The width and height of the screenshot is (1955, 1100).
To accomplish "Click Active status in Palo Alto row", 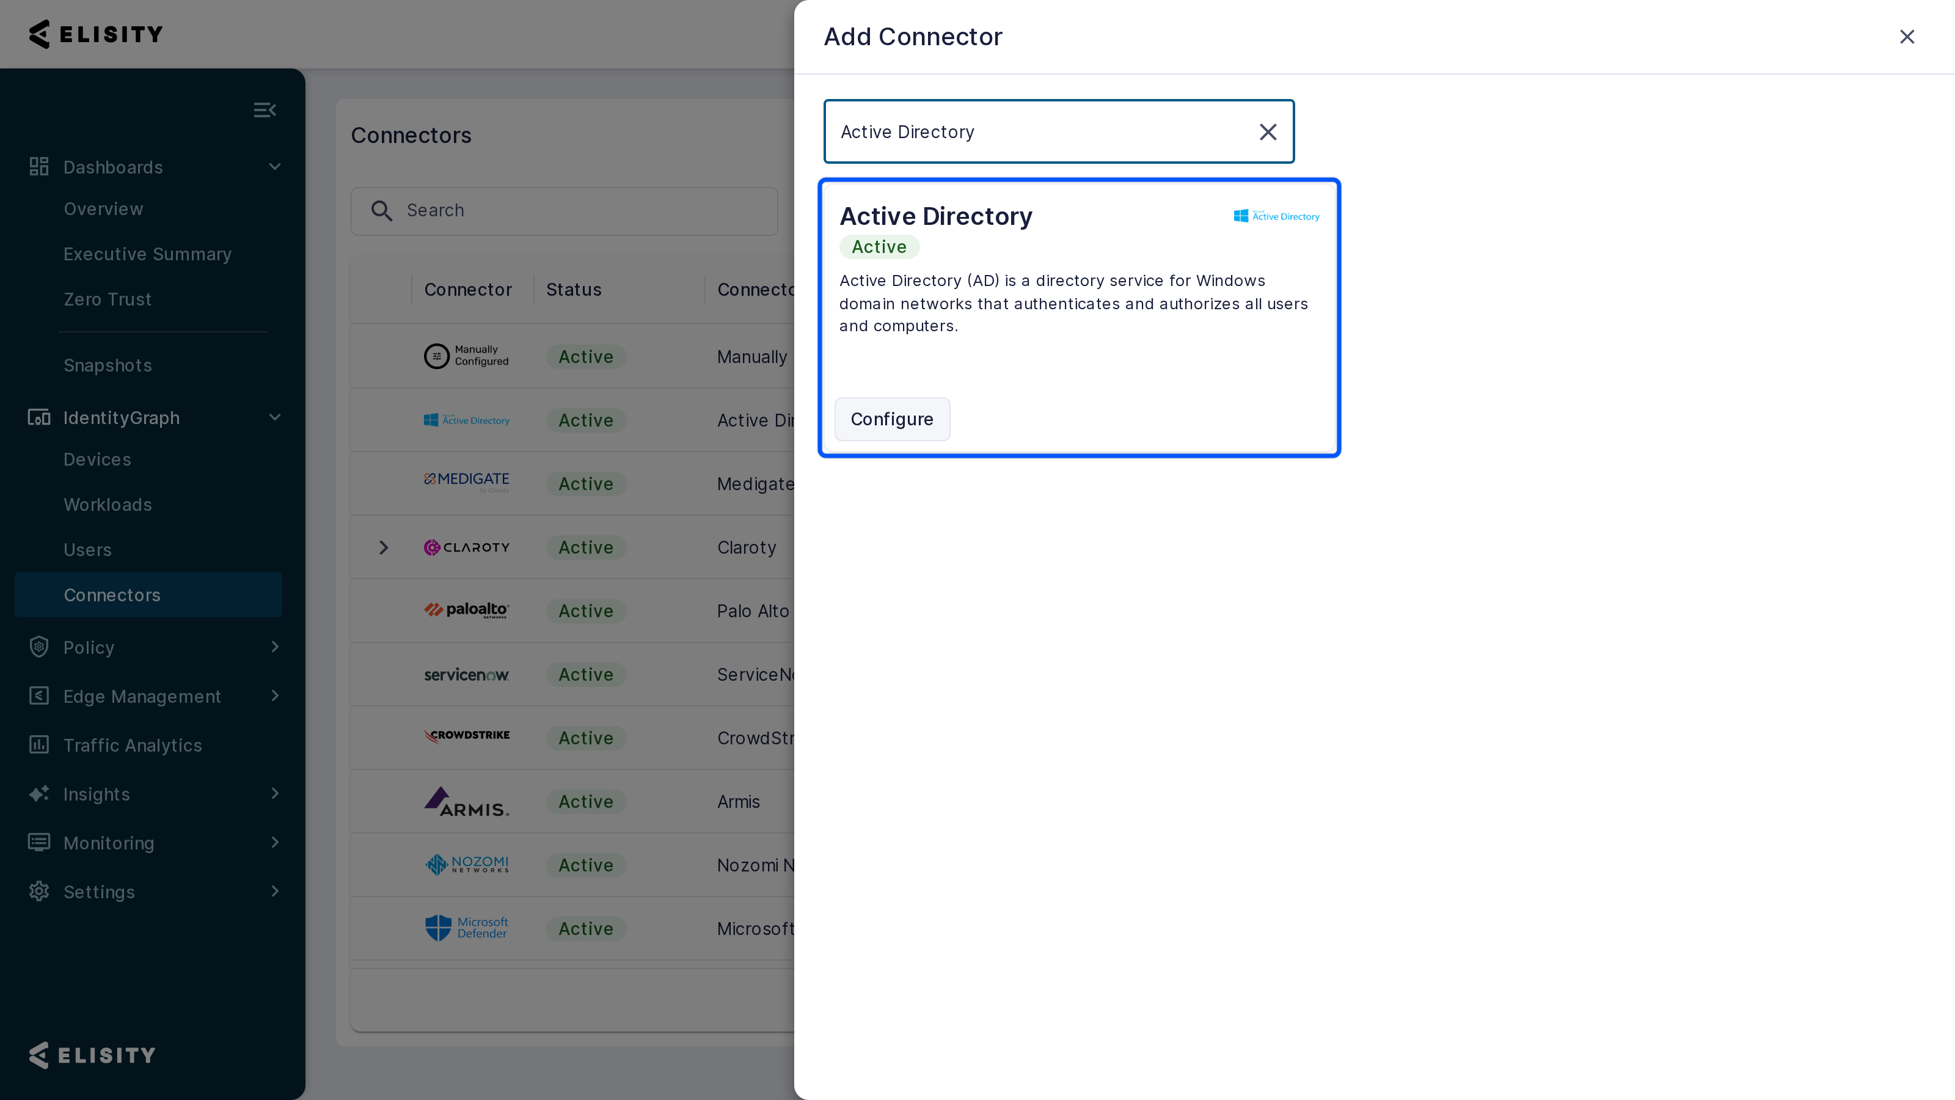I will 586,611.
